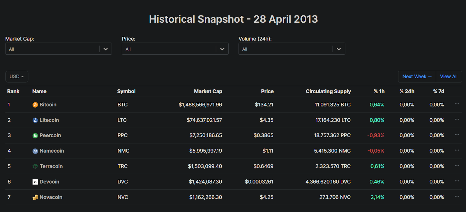Expand the Market Cap filter chevron
Image resolution: width=466 pixels, height=212 pixels.
(x=106, y=49)
